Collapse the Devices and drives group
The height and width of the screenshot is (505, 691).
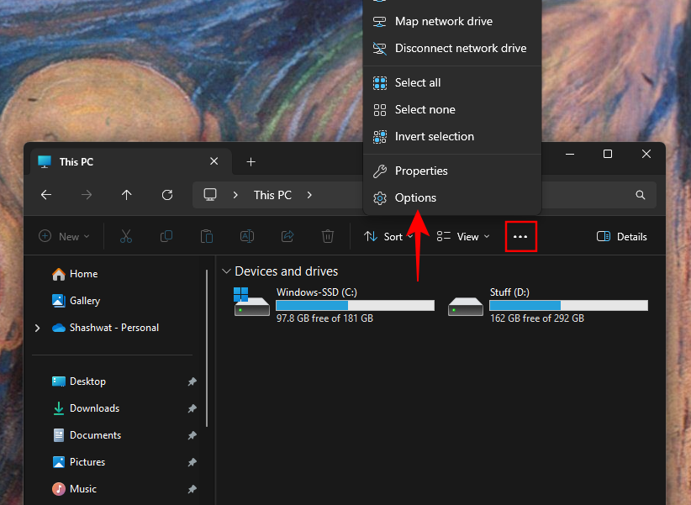(226, 271)
